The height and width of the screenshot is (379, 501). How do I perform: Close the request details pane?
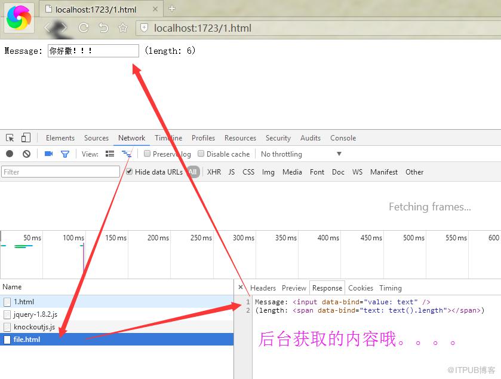pyautogui.click(x=241, y=287)
